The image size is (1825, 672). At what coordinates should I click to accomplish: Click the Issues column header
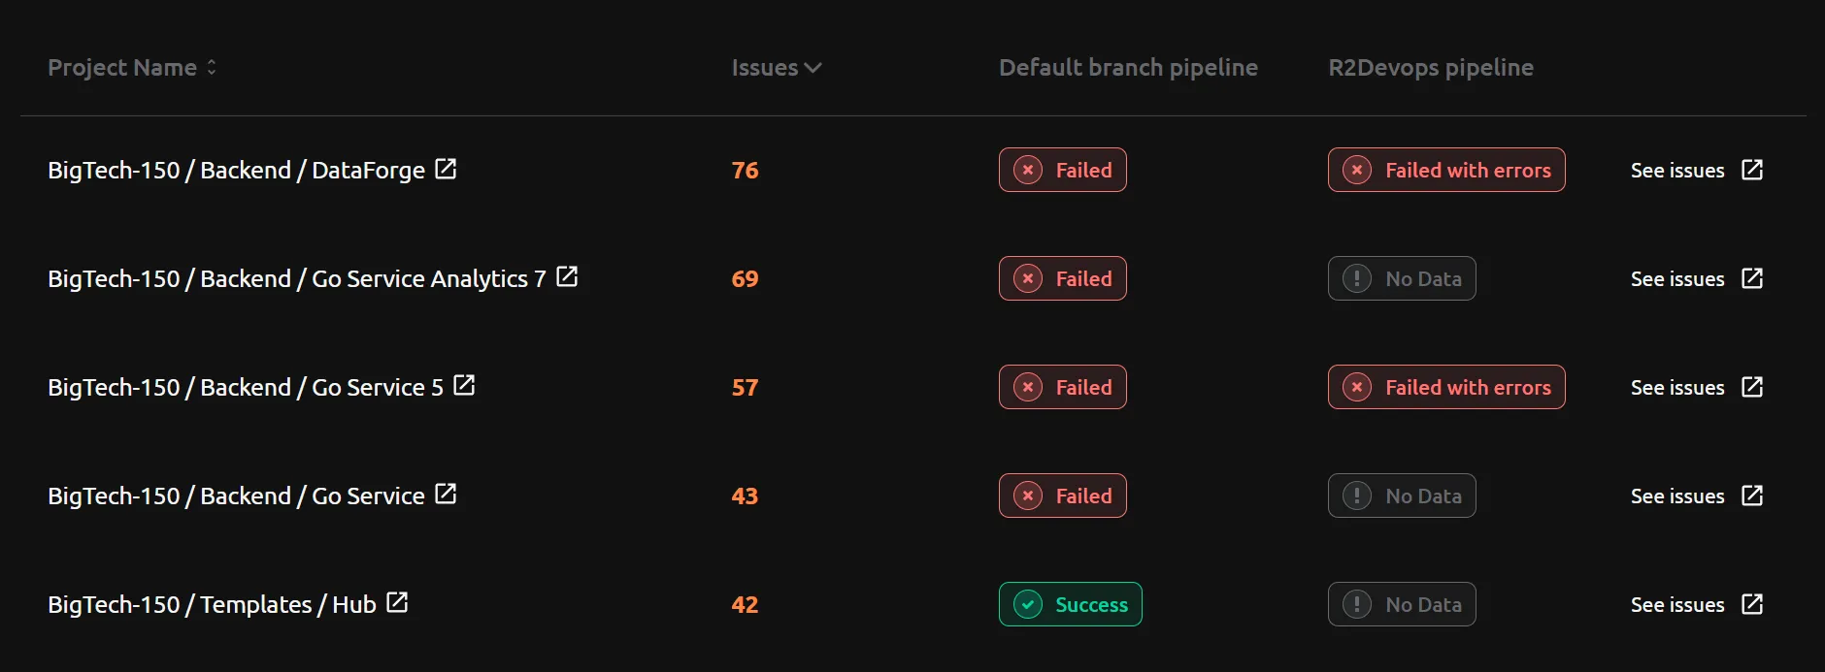point(766,67)
